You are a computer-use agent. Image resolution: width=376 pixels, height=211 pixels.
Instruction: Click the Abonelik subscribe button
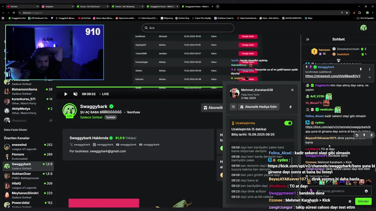point(211,108)
